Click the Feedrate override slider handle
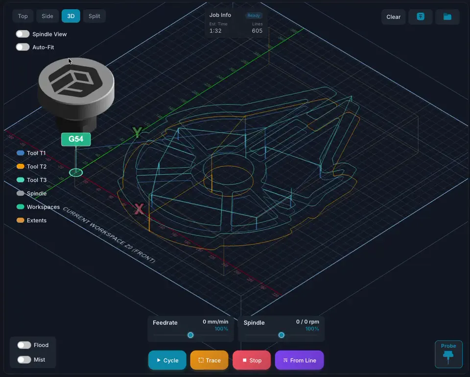 coord(190,335)
